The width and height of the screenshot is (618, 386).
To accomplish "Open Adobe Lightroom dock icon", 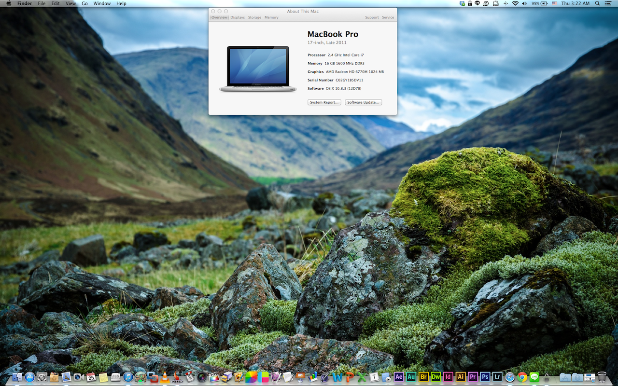I will [497, 377].
